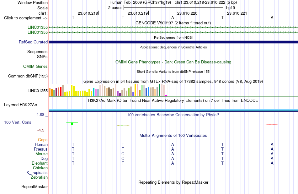Viewport: 298px width, 194px height.
Task: Click the 23,610,218 position marker
Action: click(88, 13)
